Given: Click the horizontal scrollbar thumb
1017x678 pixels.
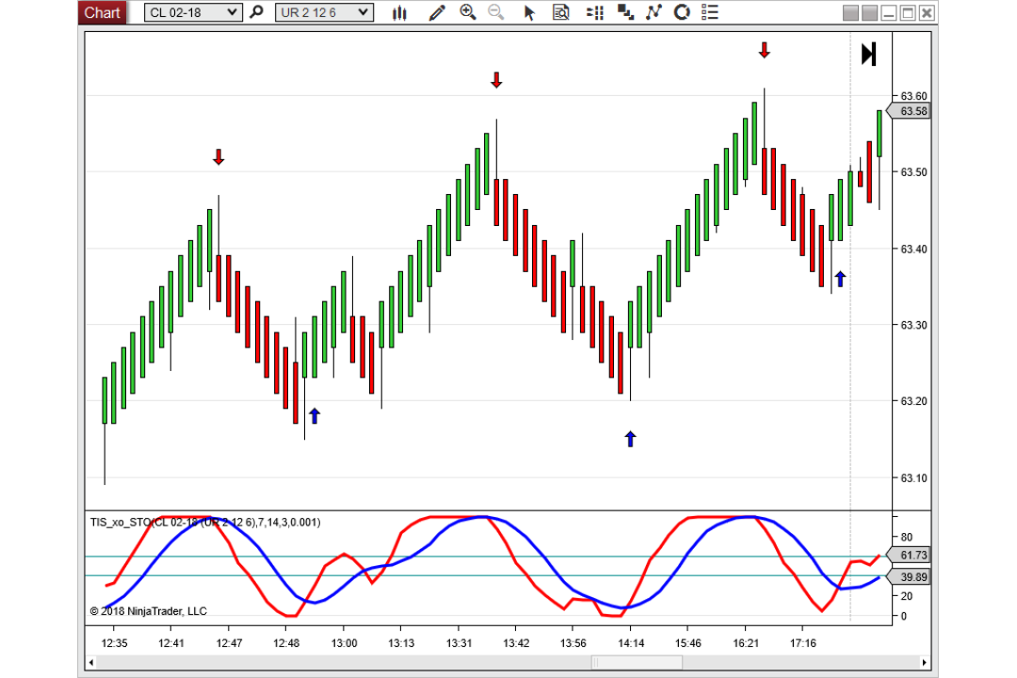Looking at the screenshot, I should click(637, 662).
